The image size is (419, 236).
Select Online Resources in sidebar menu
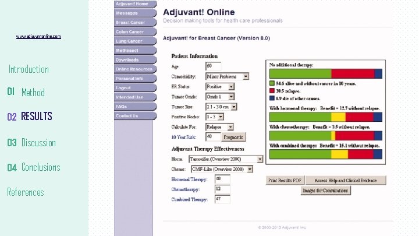click(135, 69)
